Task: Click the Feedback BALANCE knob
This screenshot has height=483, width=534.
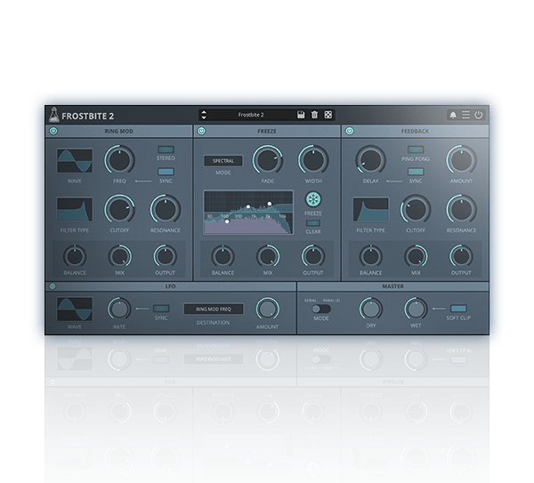Action: pos(371,256)
